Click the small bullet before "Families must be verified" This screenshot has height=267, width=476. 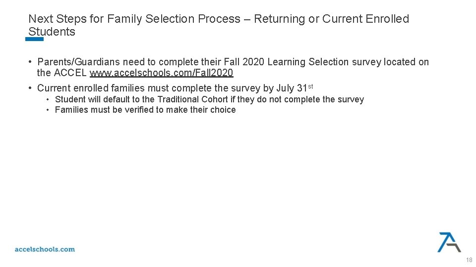click(48, 110)
